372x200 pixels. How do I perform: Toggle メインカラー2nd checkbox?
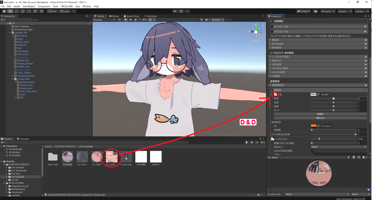click(x=272, y=26)
